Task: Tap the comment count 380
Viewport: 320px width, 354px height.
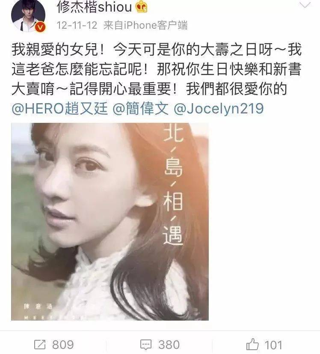Action: click(169, 345)
